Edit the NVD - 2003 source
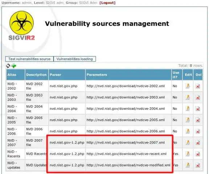This screenshot has width=209, height=174. tap(188, 97)
